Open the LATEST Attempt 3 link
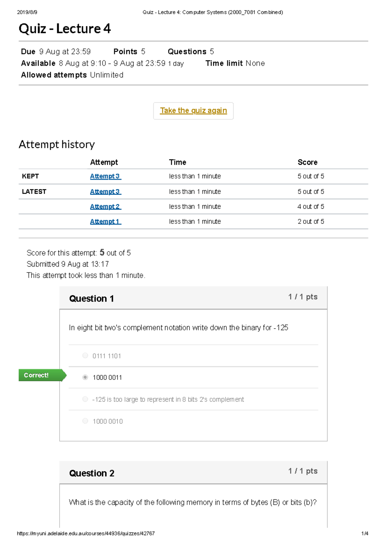The height and width of the screenshot is (546, 386). [x=106, y=192]
